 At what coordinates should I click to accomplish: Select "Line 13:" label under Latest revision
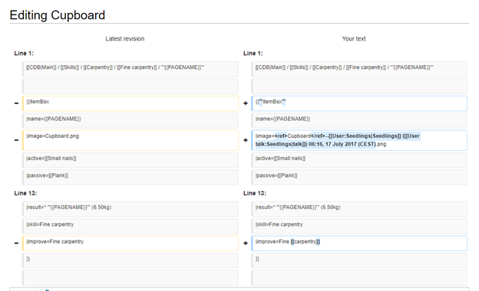[x=25, y=193]
